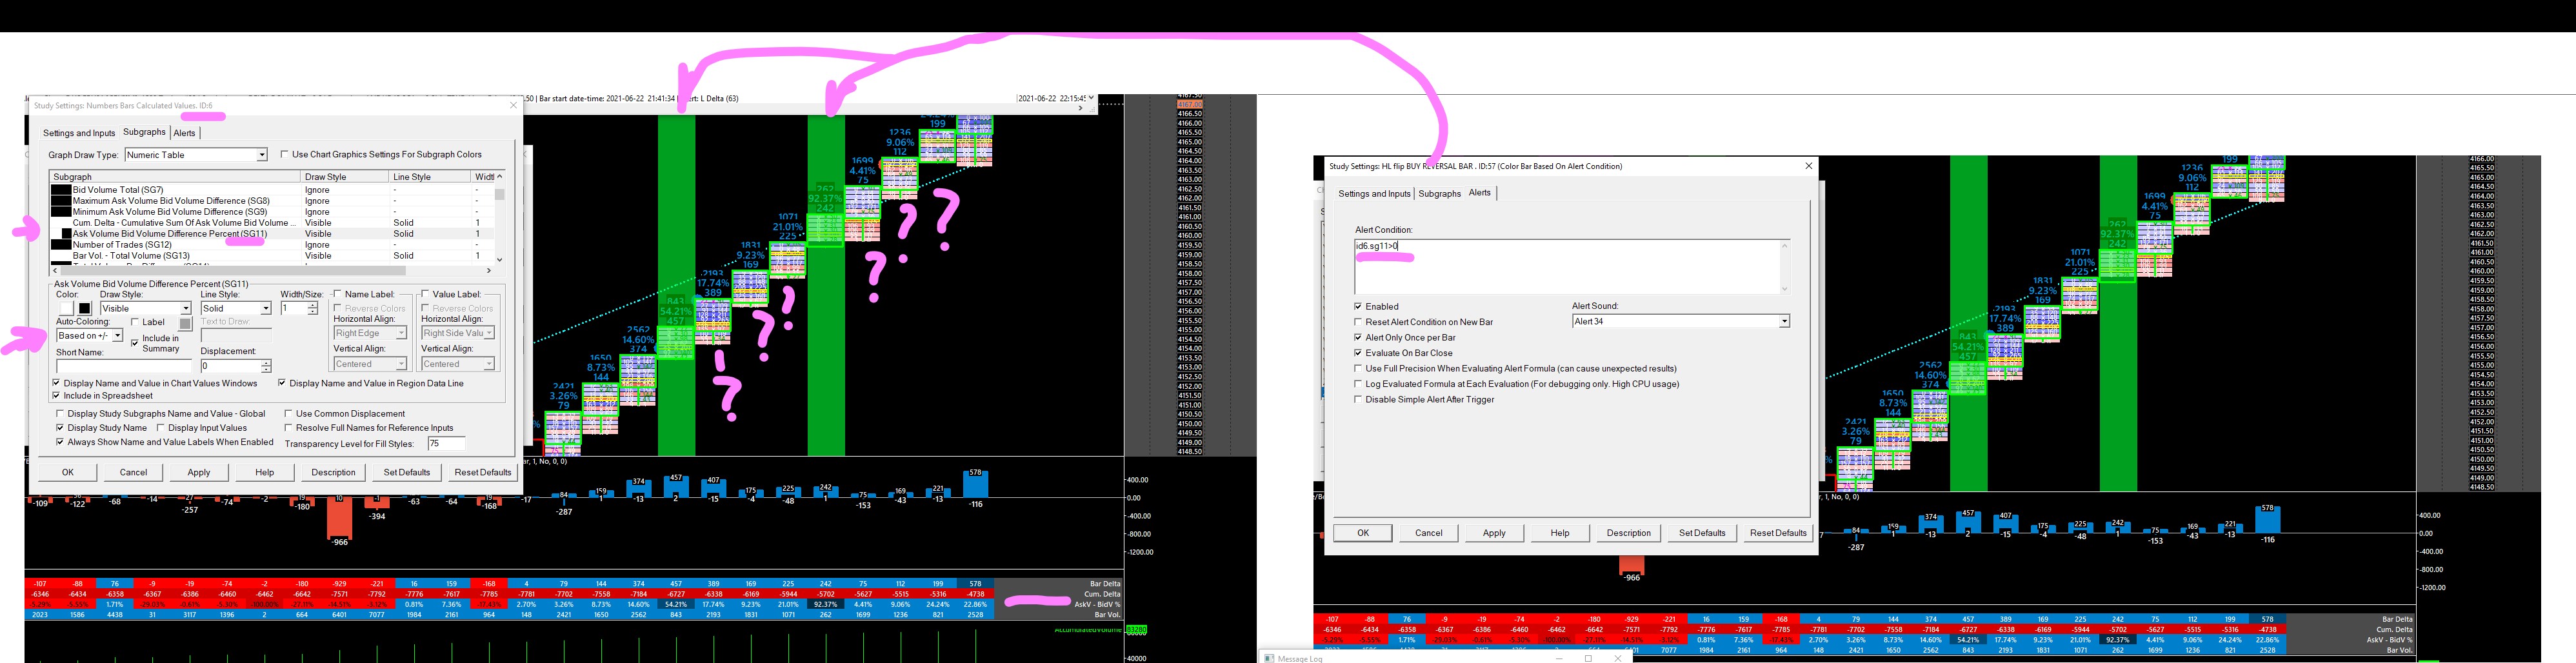Switch to Settings and Inputs in Numbers Bars dialog
The image size is (2576, 663).
79,133
